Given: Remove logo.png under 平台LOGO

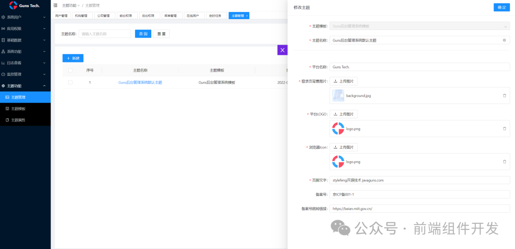Looking at the screenshot, I should pos(505,129).
